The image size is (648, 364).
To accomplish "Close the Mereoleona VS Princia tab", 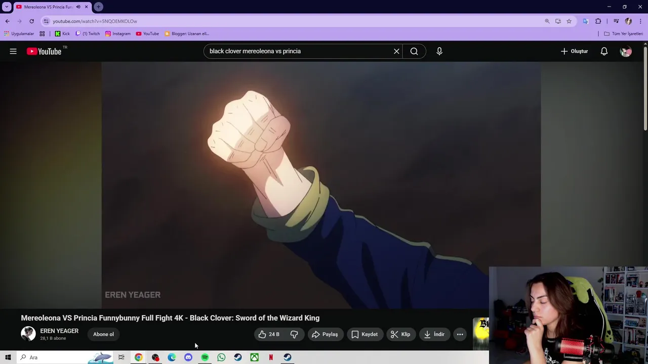I will 86,7.
